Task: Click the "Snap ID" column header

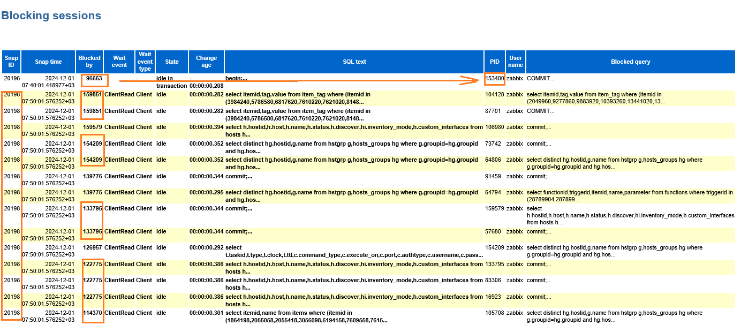Action: pos(11,62)
